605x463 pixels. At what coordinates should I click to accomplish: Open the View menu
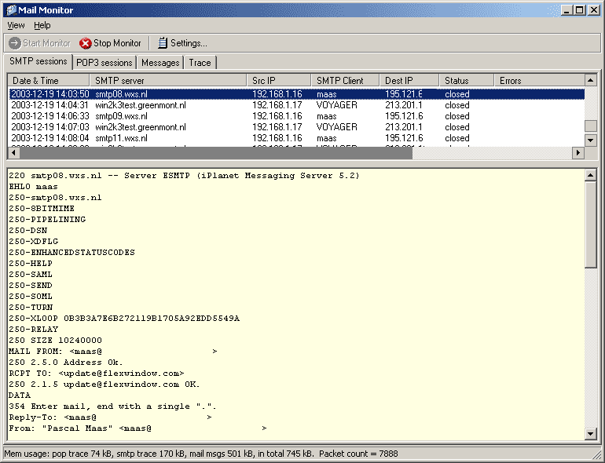(x=16, y=25)
